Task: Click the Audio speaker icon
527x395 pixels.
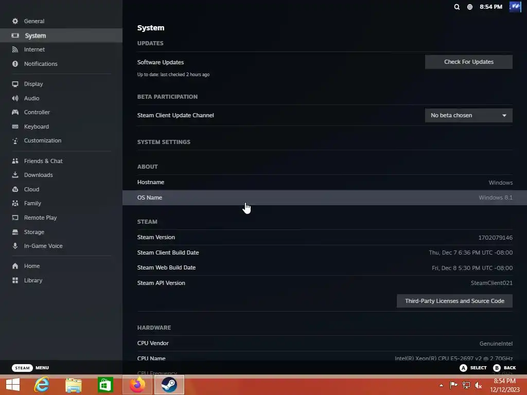Action: coord(15,98)
